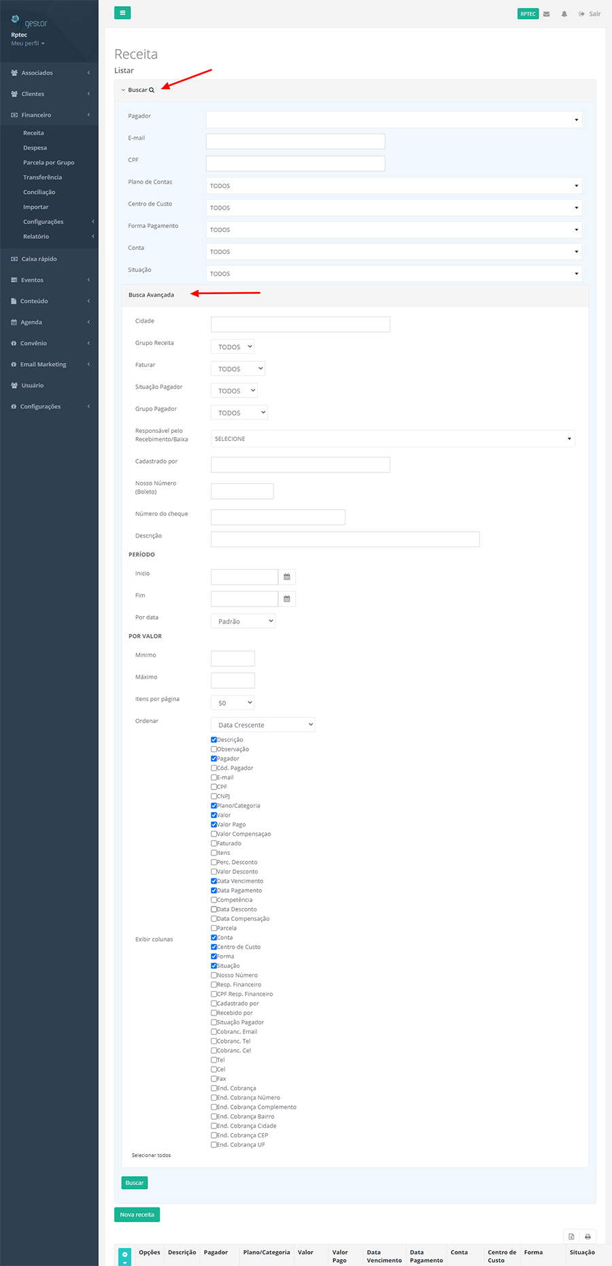Click the green hamburger menu toggle

click(122, 13)
